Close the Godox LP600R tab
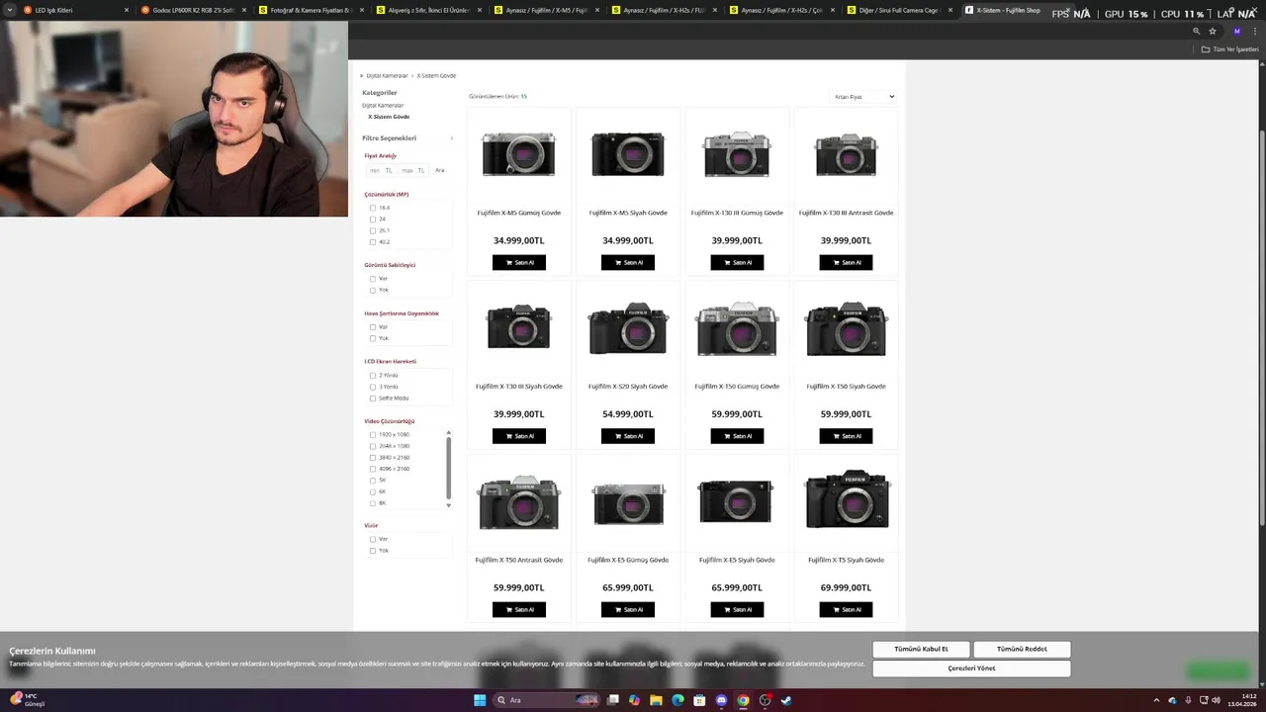The width and height of the screenshot is (1266, 712). point(244,10)
